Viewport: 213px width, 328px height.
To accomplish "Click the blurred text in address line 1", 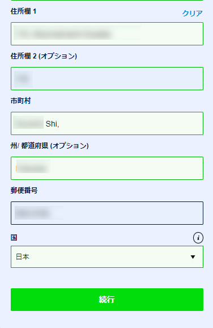I will click(77, 33).
